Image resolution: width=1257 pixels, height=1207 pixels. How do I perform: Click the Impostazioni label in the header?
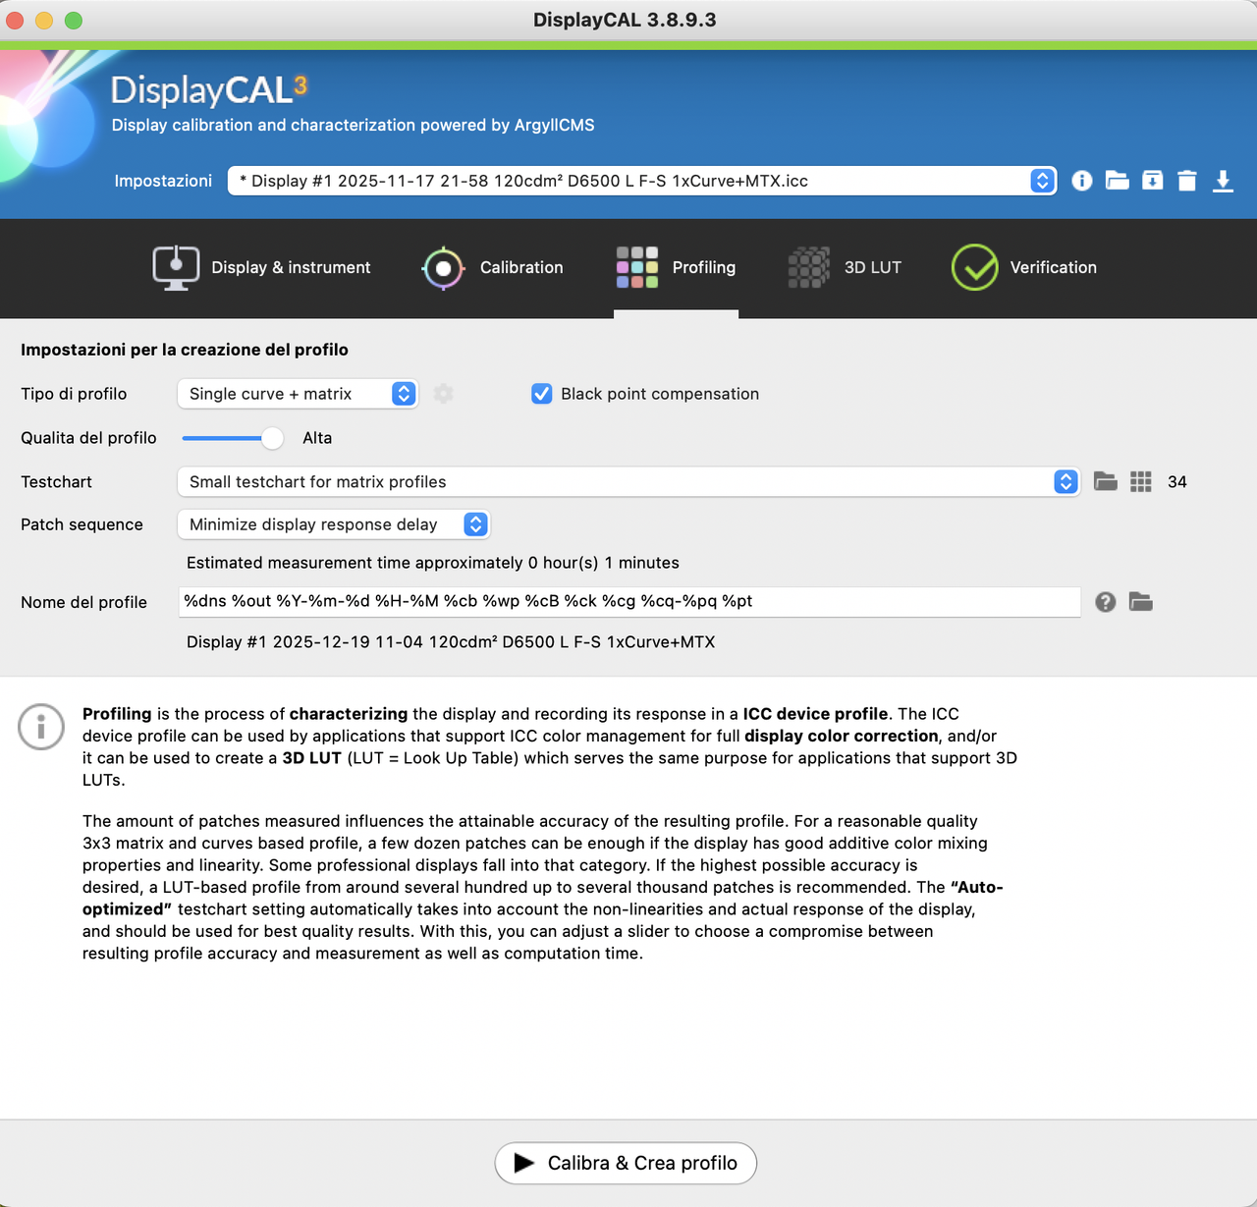point(163,181)
